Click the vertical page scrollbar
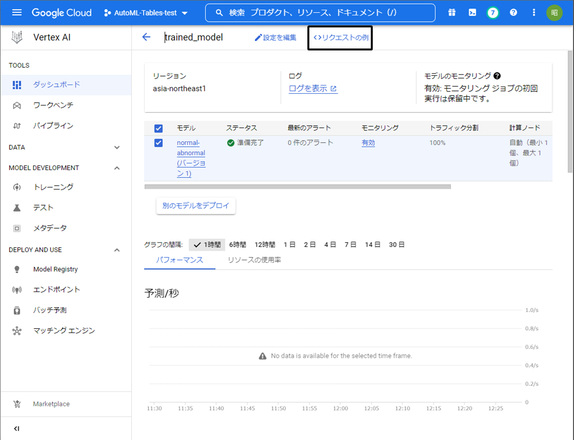The width and height of the screenshot is (574, 440). pyautogui.click(x=570, y=111)
